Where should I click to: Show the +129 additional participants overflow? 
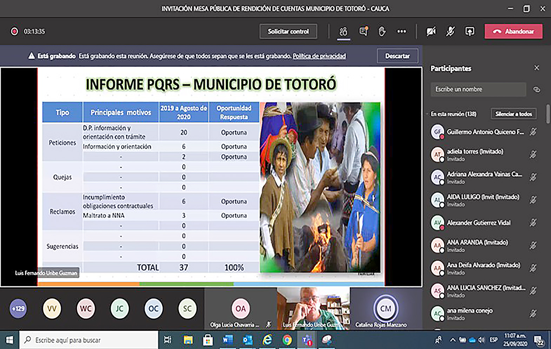coord(18,309)
